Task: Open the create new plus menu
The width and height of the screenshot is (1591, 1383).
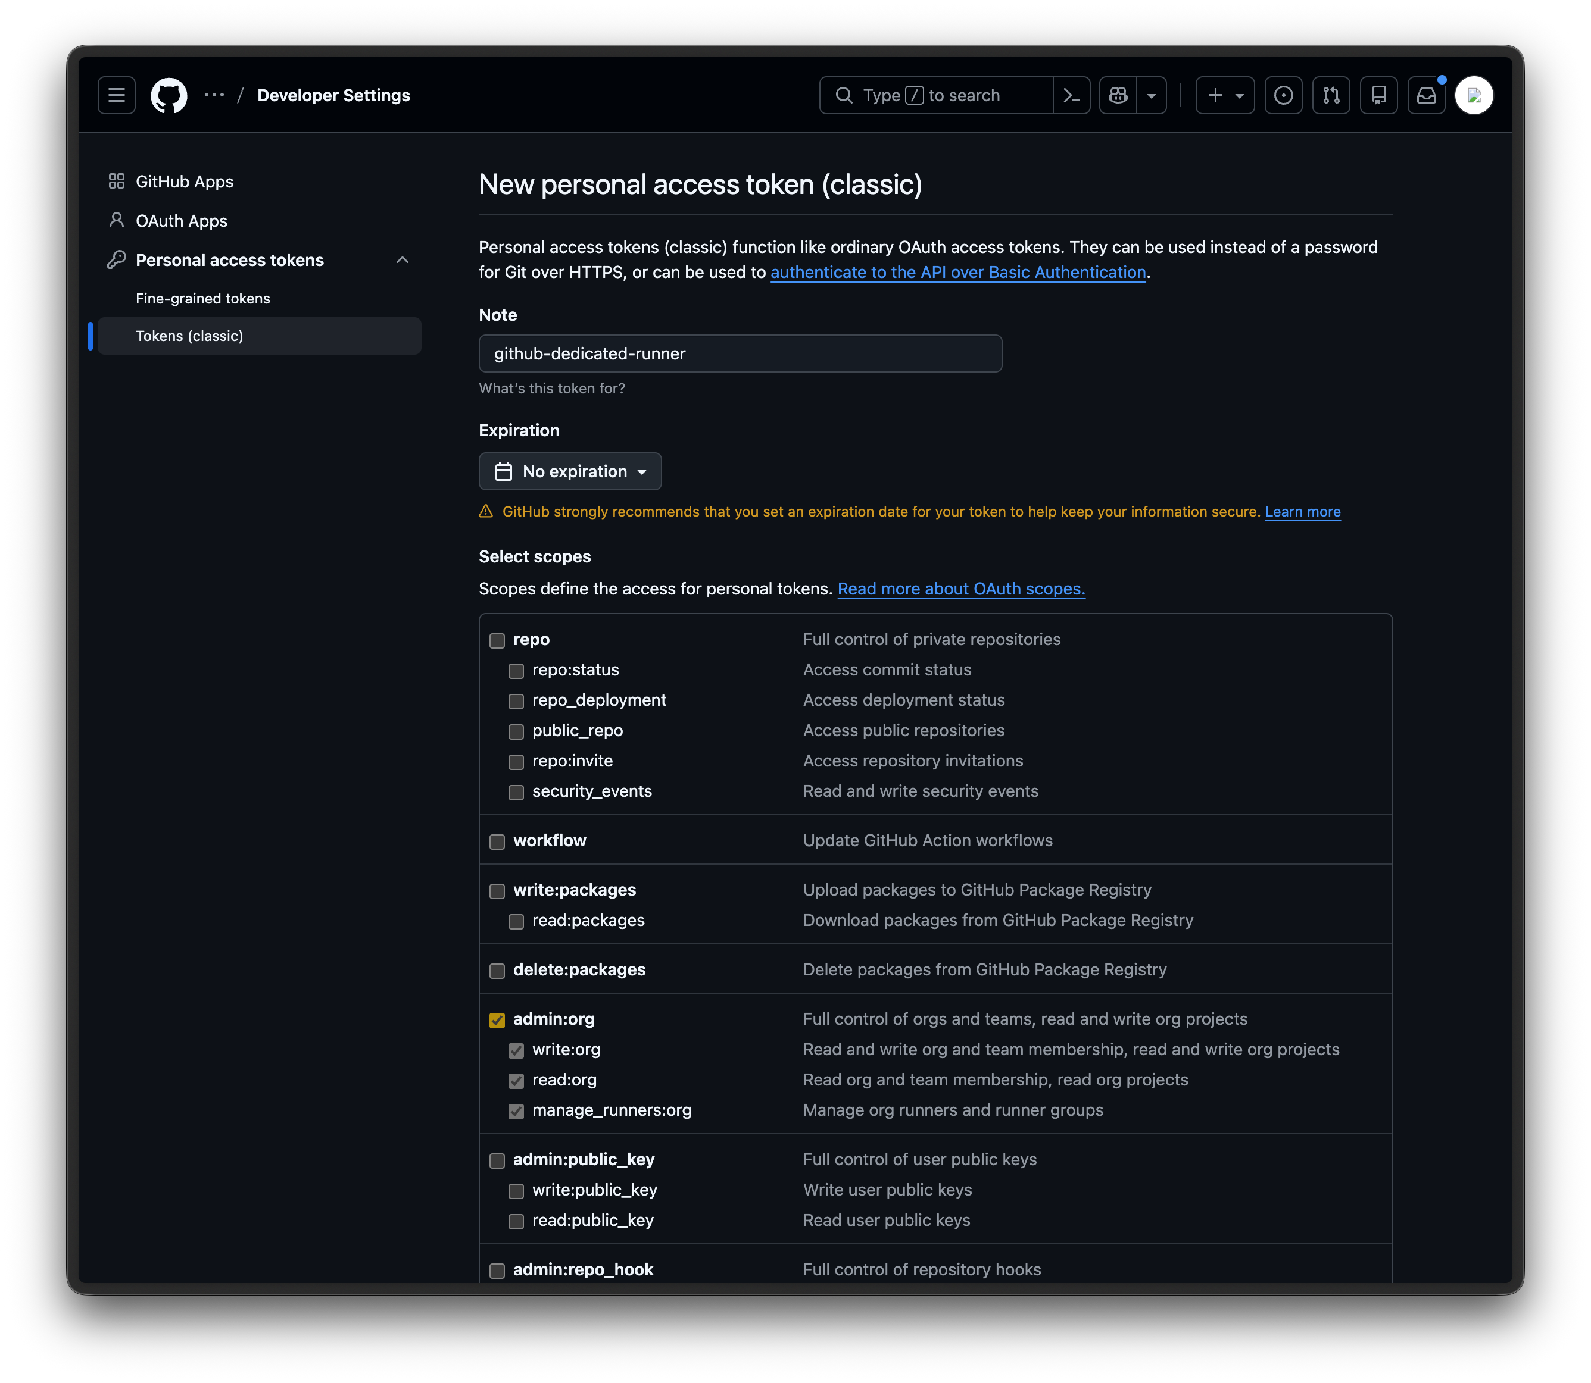Action: point(1225,95)
